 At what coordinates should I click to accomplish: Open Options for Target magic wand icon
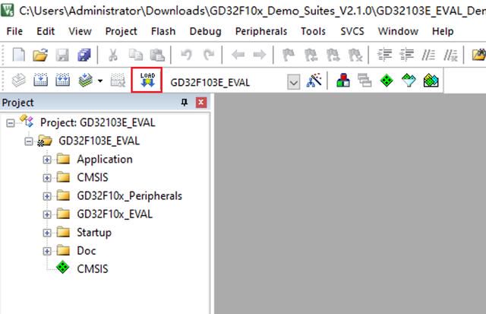tap(314, 81)
